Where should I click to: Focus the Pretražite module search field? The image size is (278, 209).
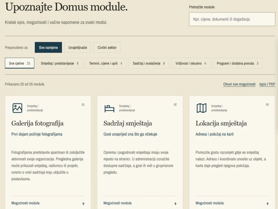coord(232,19)
